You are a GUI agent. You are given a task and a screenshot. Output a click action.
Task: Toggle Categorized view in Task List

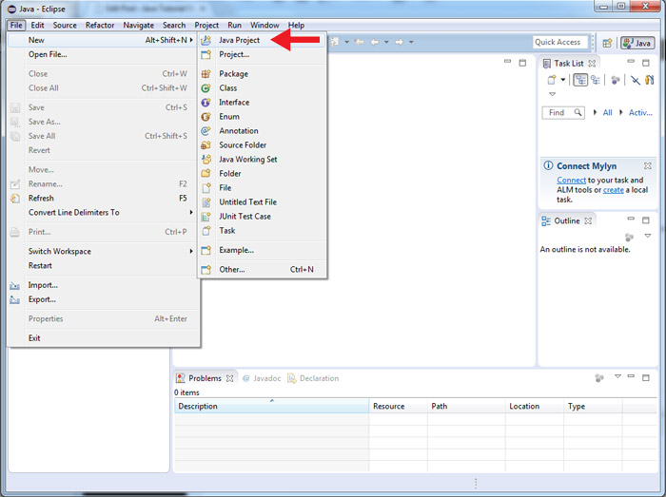coord(580,80)
